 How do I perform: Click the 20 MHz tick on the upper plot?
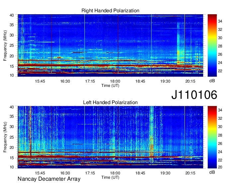tap(12, 56)
